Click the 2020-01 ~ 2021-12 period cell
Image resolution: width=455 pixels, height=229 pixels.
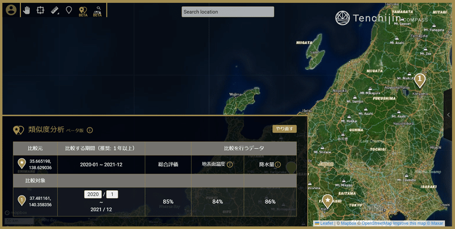click(101, 165)
